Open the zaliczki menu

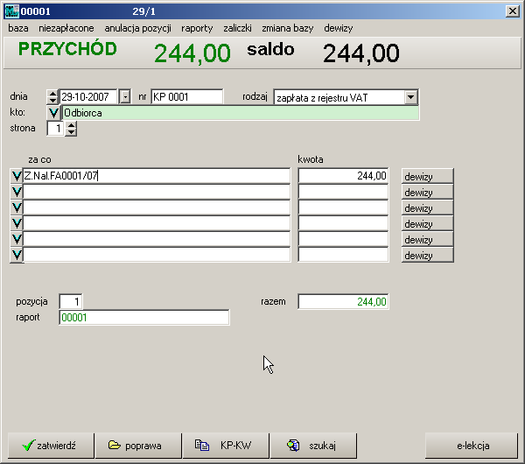pyautogui.click(x=237, y=28)
